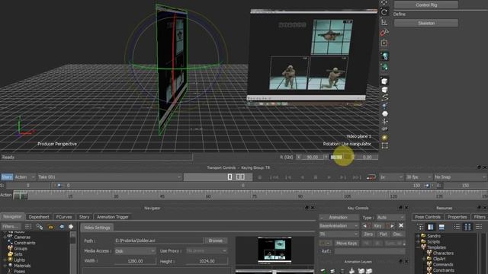Open the Action mode dropdown
488x274 pixels.
pos(24,177)
